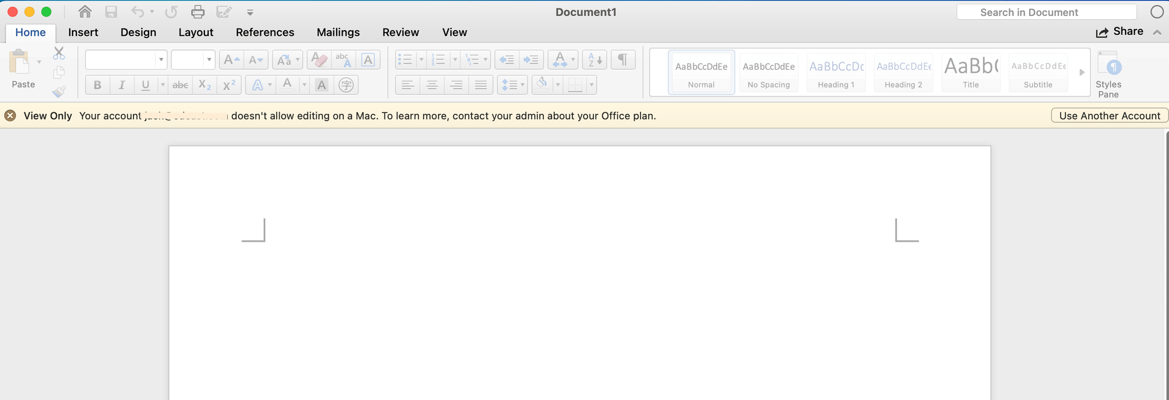Click the Borders grid icon
Screen dimensions: 1169x400
[575, 85]
